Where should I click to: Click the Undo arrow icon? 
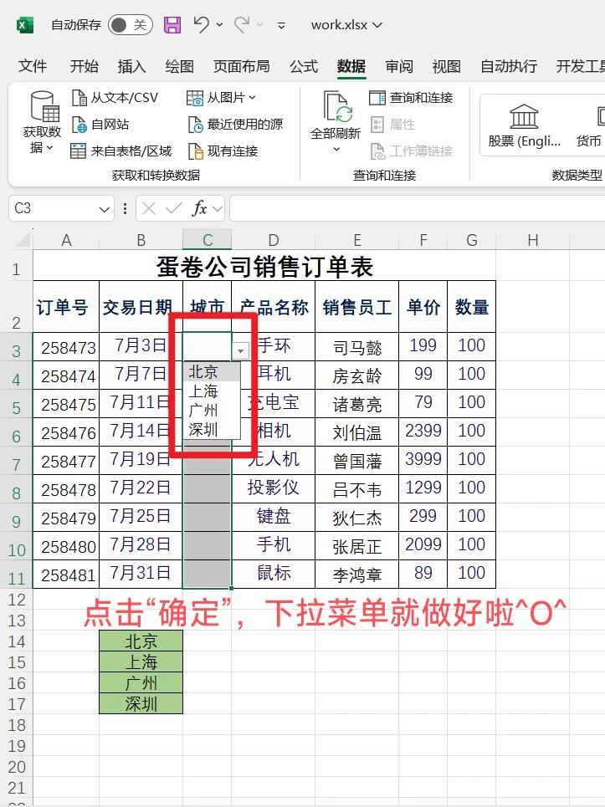pyautogui.click(x=202, y=24)
